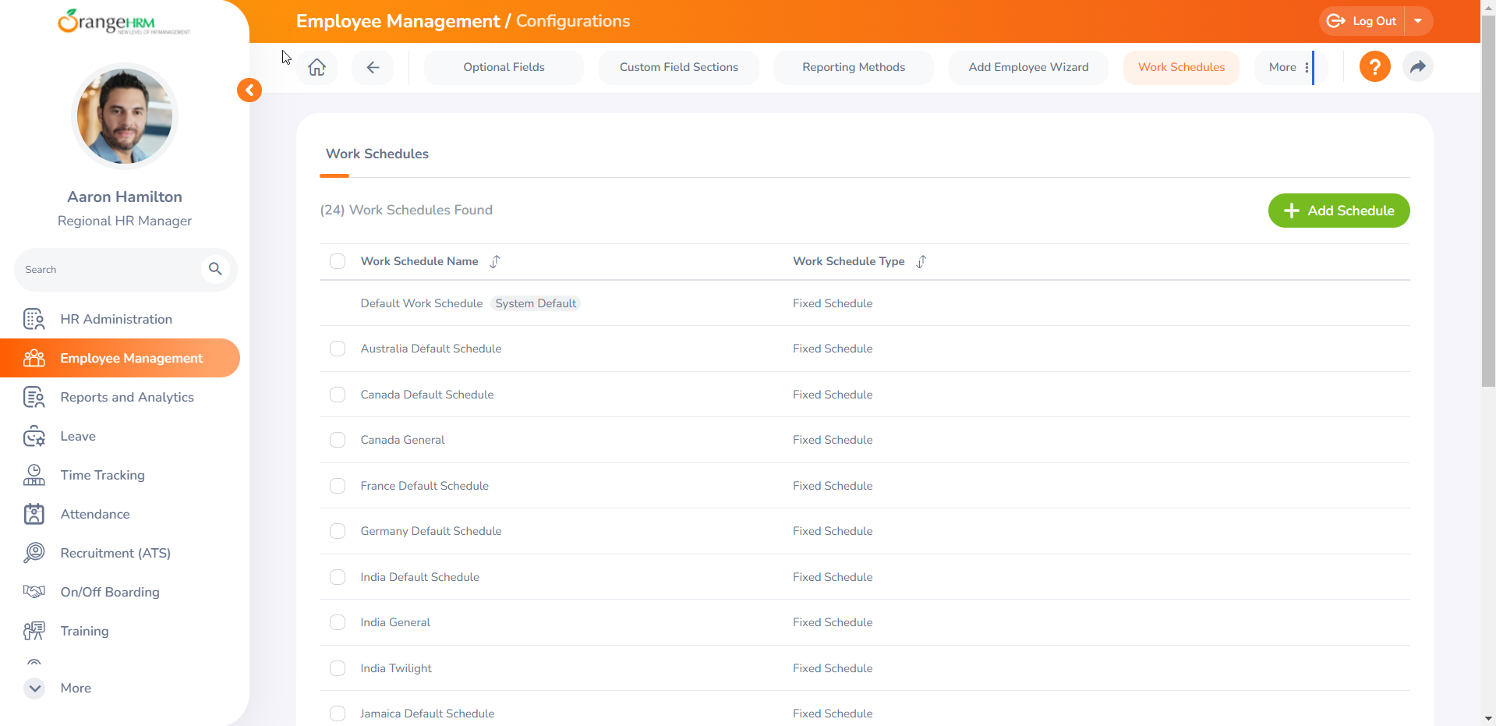Check the Canada General row checkbox
Screen dimensions: 1496x726
[x=338, y=440]
